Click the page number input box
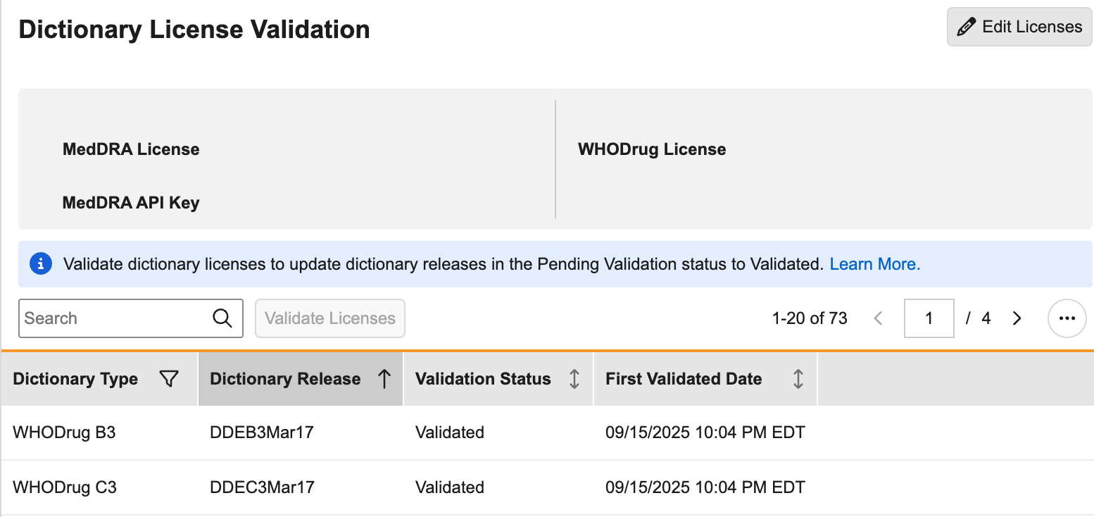This screenshot has width=1094, height=517. (x=929, y=318)
